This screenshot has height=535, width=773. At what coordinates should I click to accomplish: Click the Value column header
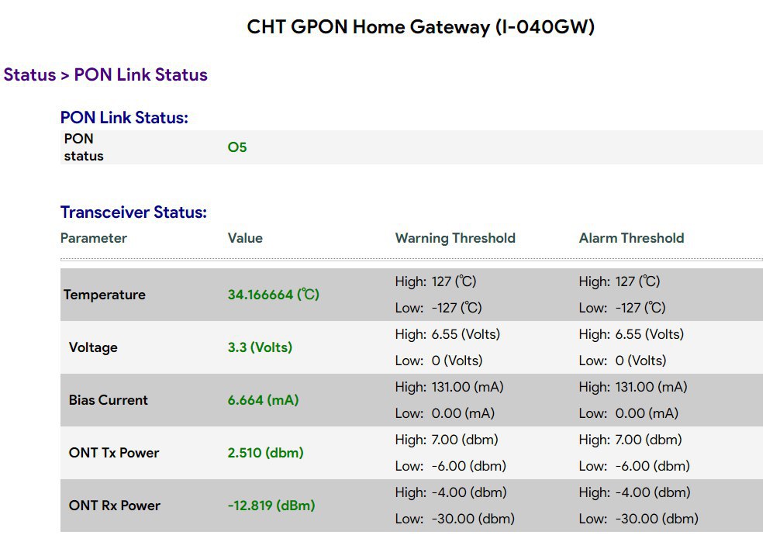click(x=245, y=238)
